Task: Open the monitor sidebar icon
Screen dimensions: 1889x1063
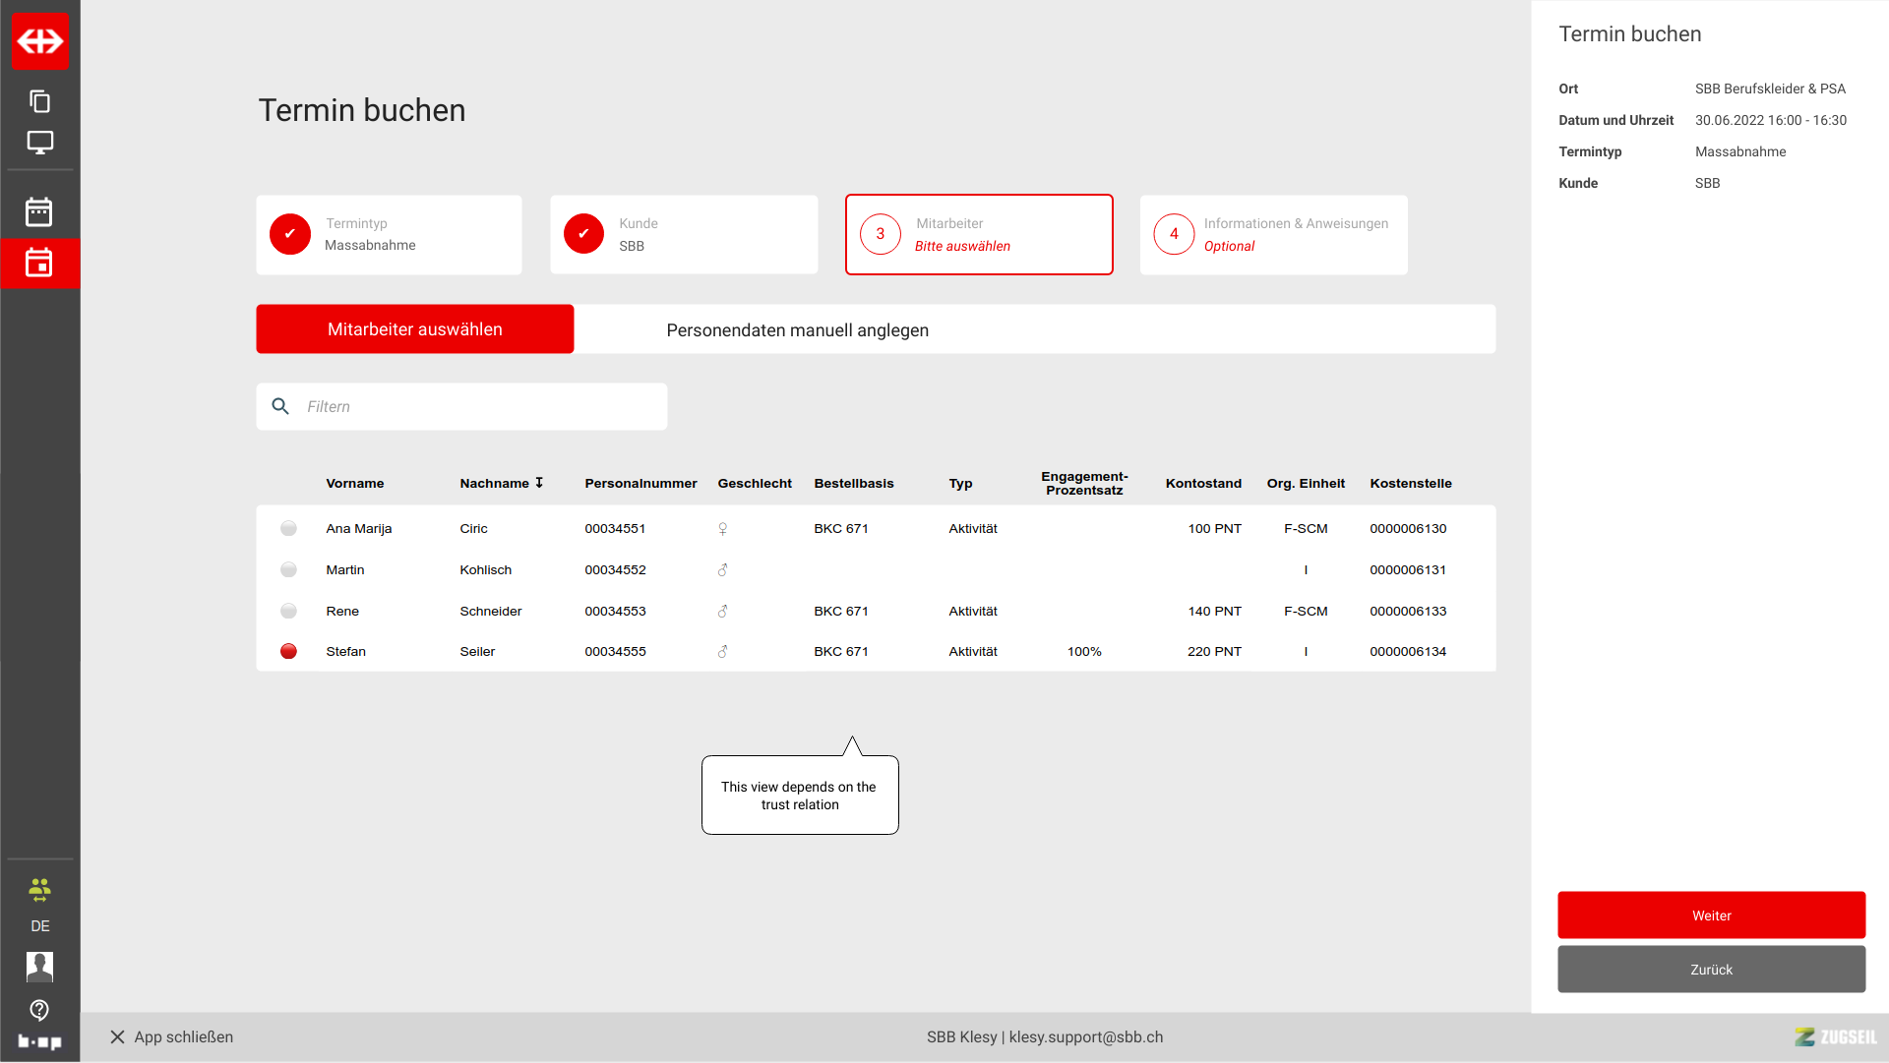Action: pos(40,143)
